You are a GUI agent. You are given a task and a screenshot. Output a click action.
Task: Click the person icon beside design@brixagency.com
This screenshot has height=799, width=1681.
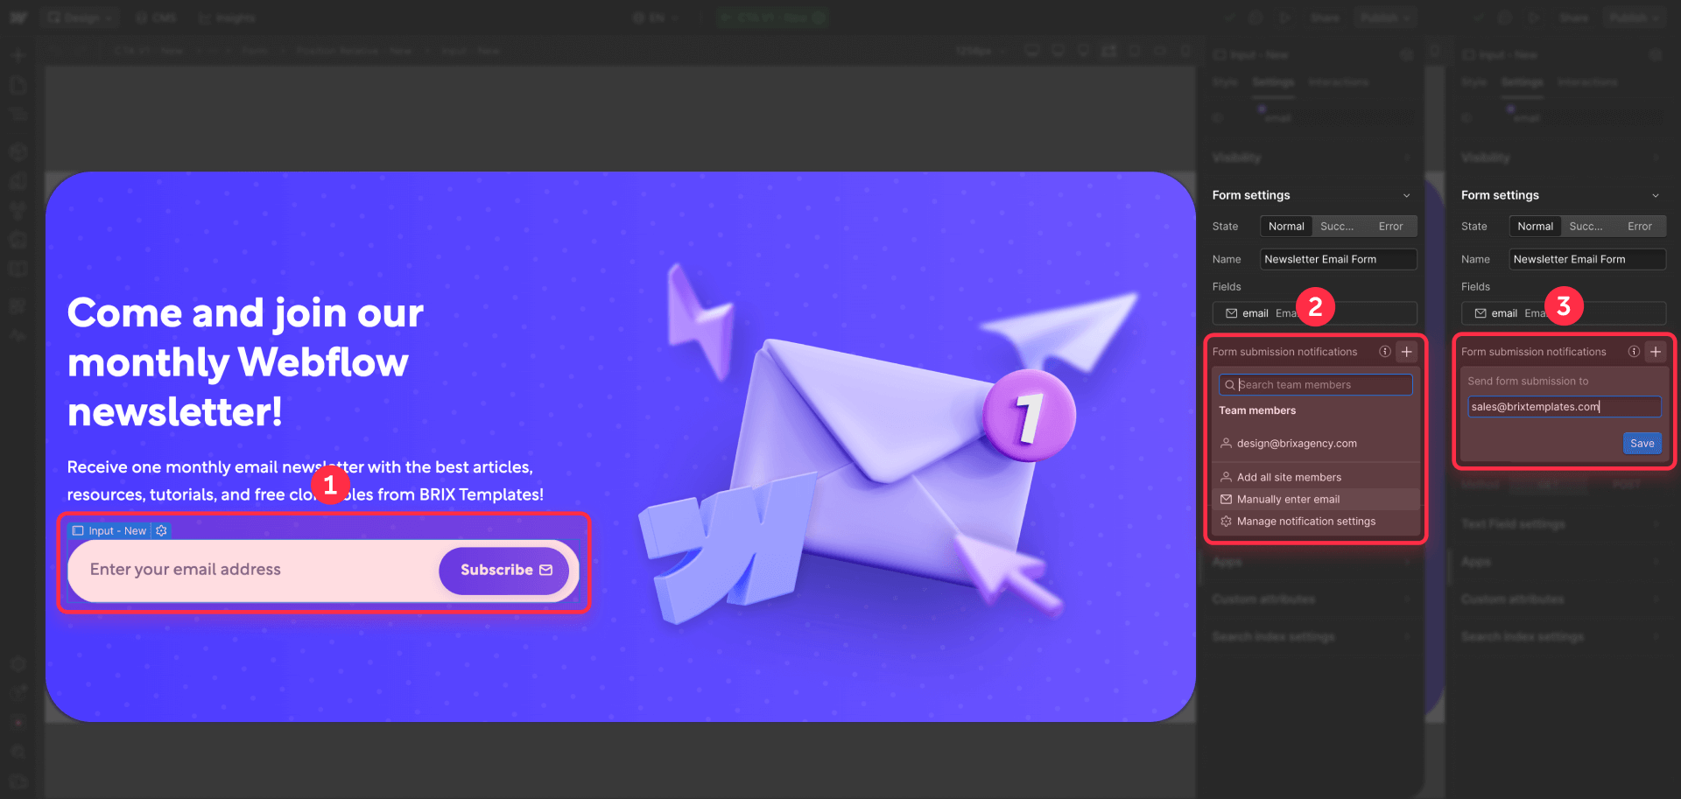(x=1225, y=443)
